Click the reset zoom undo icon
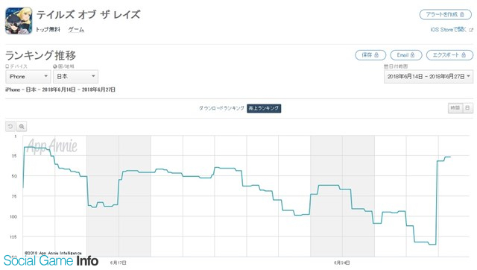Screen dimensions: 477x270 (x=10, y=126)
